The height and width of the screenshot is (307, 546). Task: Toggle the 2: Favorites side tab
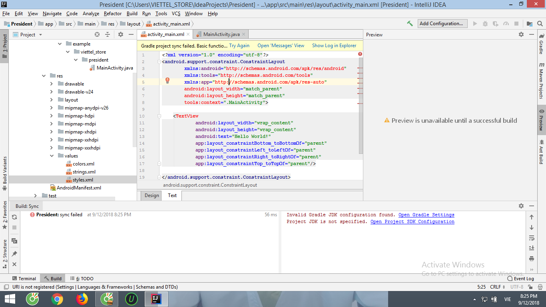[4, 215]
